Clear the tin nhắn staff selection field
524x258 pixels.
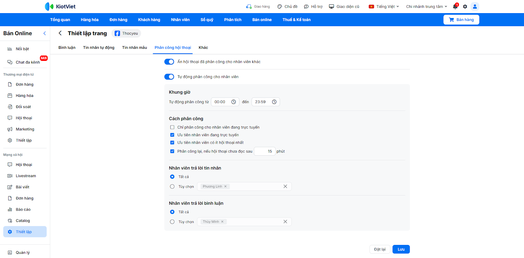pyautogui.click(x=285, y=186)
